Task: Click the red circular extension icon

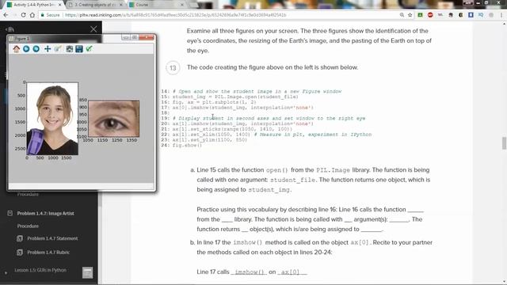Action: (x=430, y=15)
